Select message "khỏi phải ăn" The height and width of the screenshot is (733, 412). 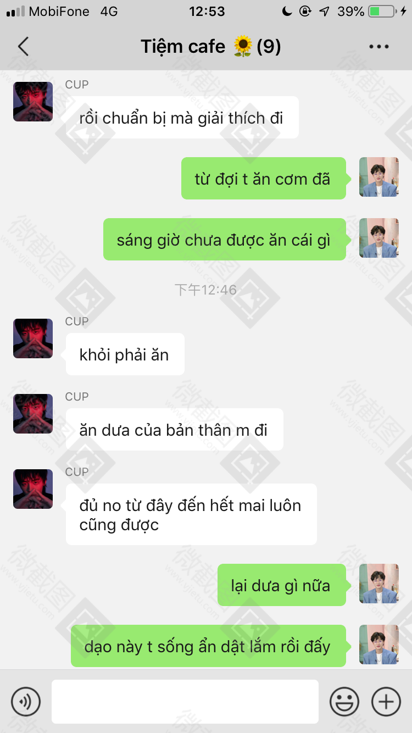(125, 354)
